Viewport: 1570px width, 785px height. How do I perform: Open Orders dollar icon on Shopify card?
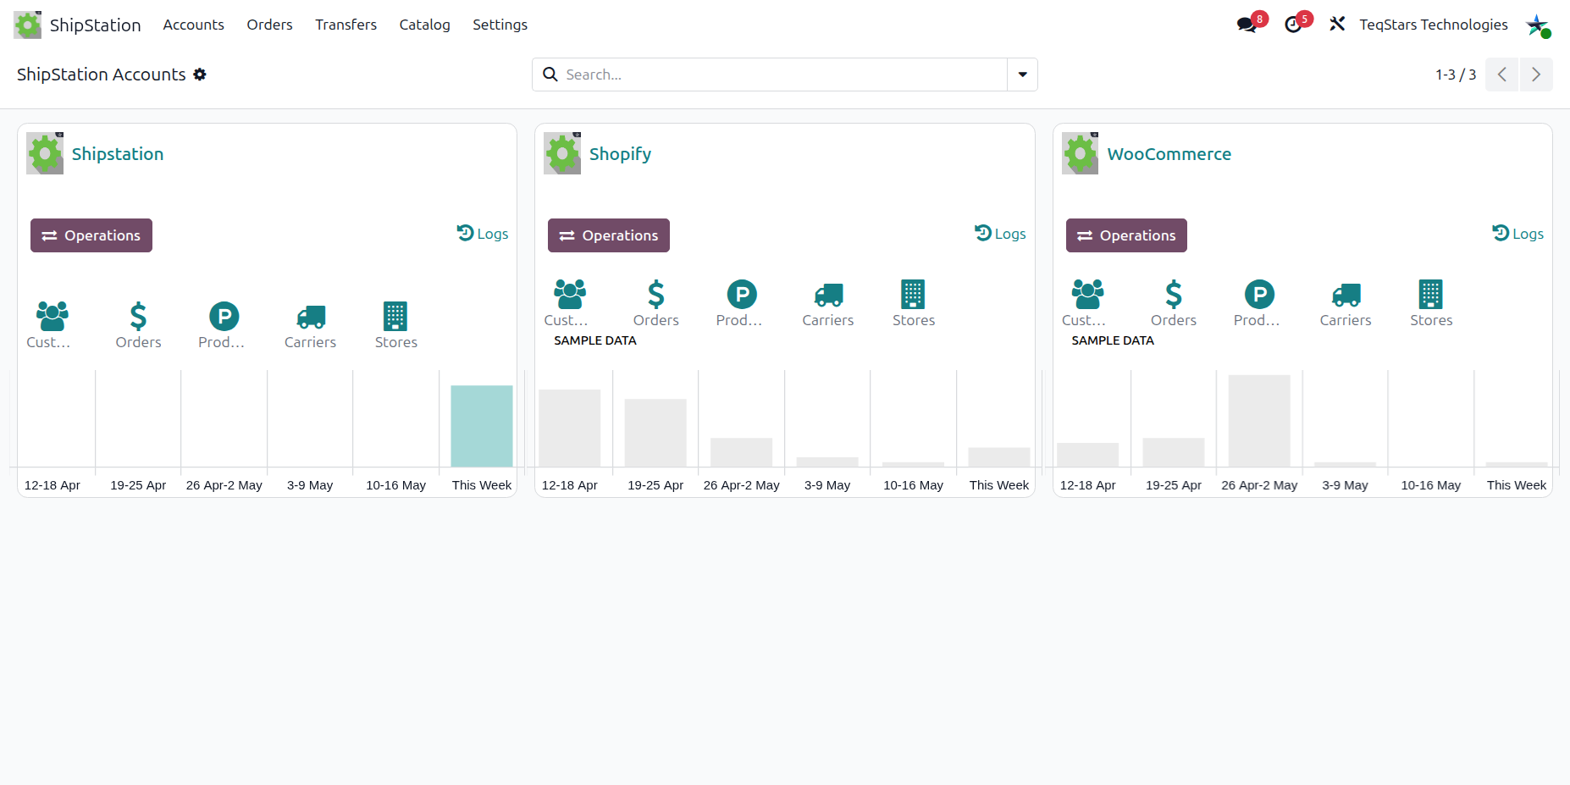[x=655, y=295]
